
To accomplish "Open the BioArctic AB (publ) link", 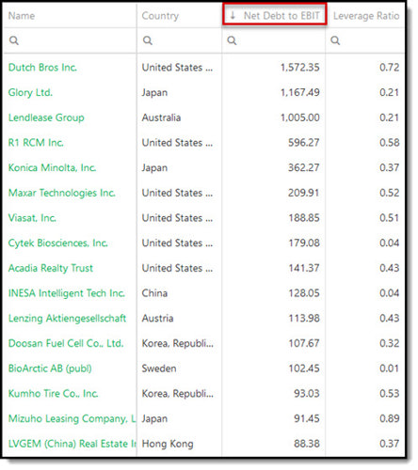I will pyautogui.click(x=50, y=368).
